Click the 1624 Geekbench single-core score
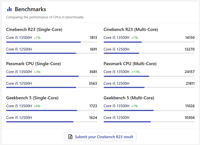This screenshot has height=145, width=200. click(93, 117)
